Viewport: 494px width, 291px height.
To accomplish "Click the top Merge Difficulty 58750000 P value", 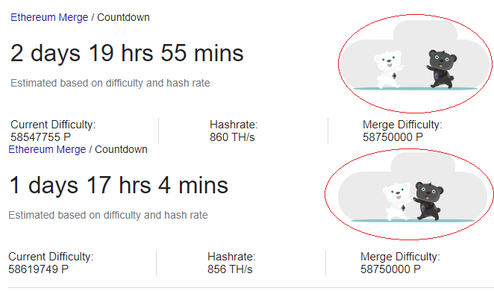I will point(393,137).
